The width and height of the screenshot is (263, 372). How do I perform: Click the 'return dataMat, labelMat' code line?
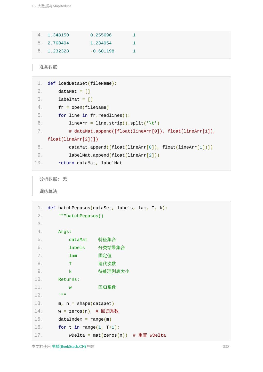point(90,163)
